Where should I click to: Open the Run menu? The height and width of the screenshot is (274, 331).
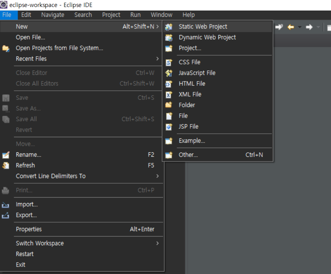pos(135,15)
